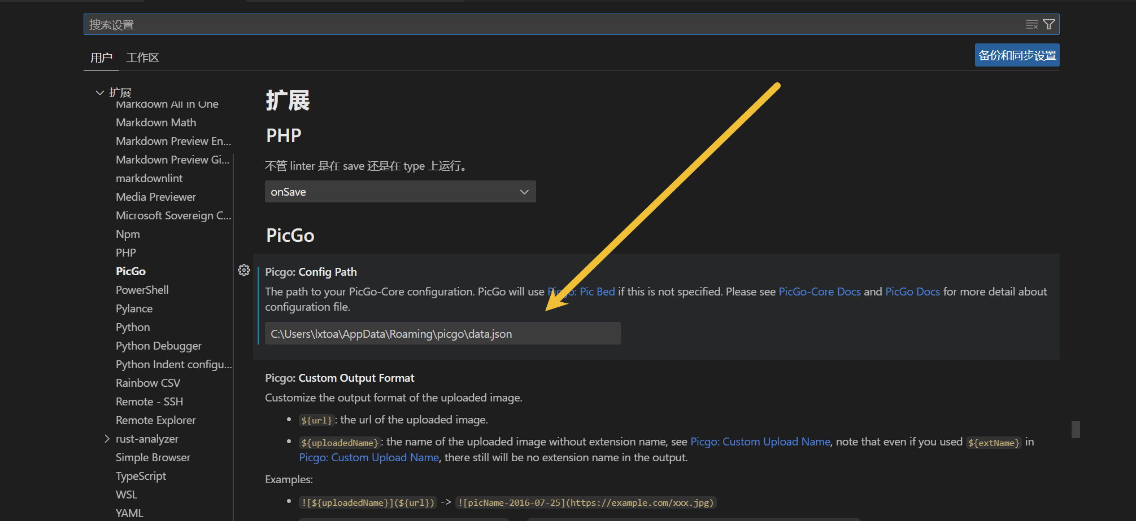Open the PHP linter onSave dropdown
Image resolution: width=1136 pixels, height=521 pixels.
tap(400, 192)
